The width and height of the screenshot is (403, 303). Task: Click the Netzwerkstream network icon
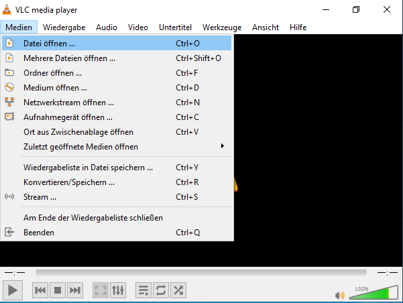pos(9,102)
